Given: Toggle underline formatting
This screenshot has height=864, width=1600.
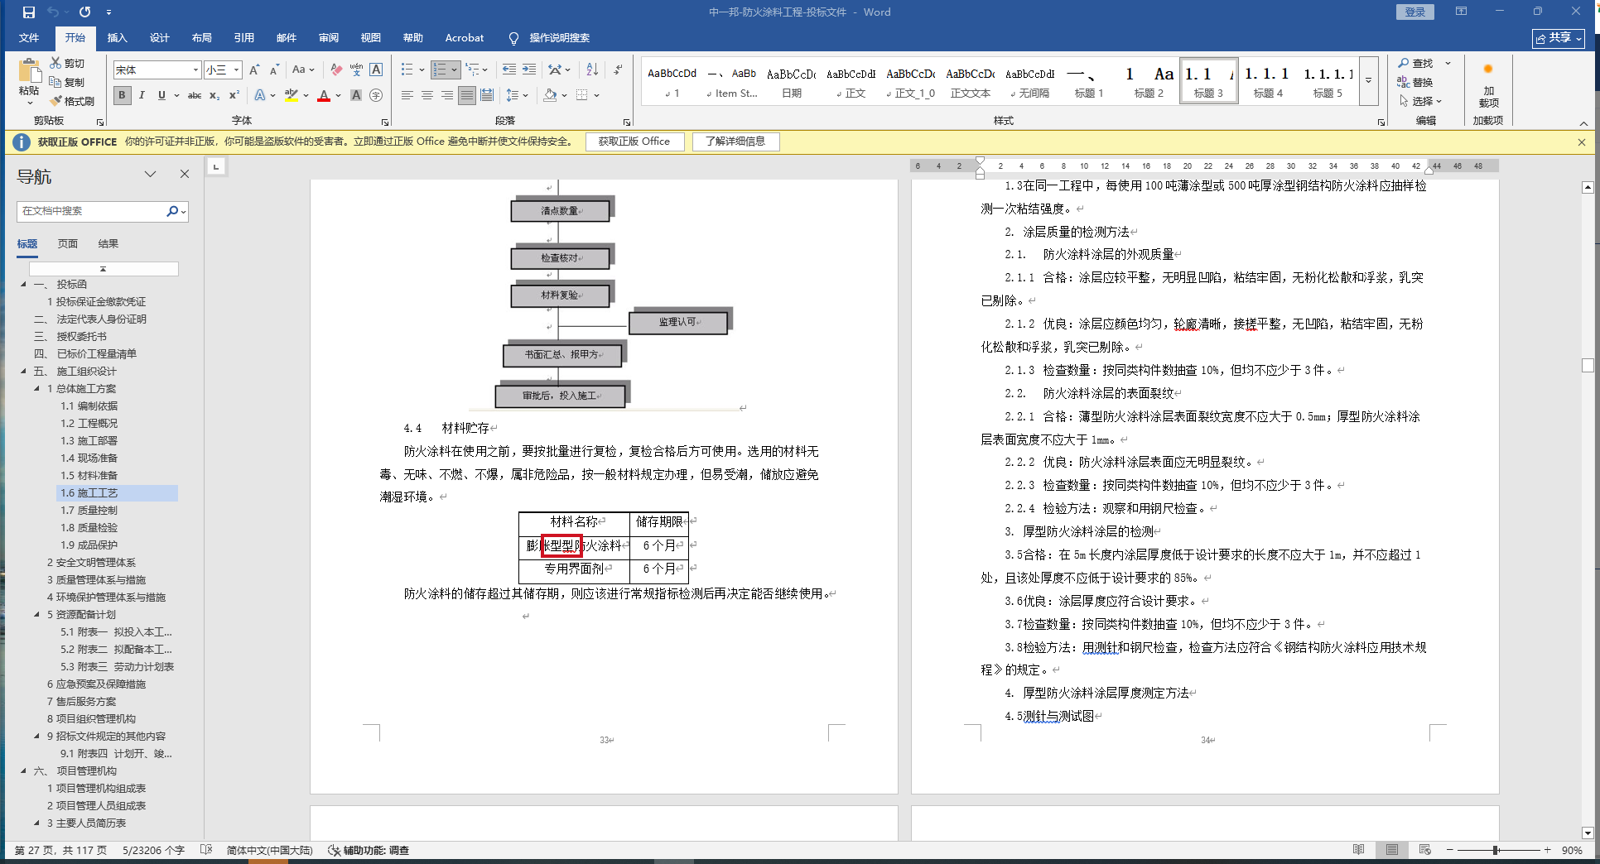Looking at the screenshot, I should 161,95.
